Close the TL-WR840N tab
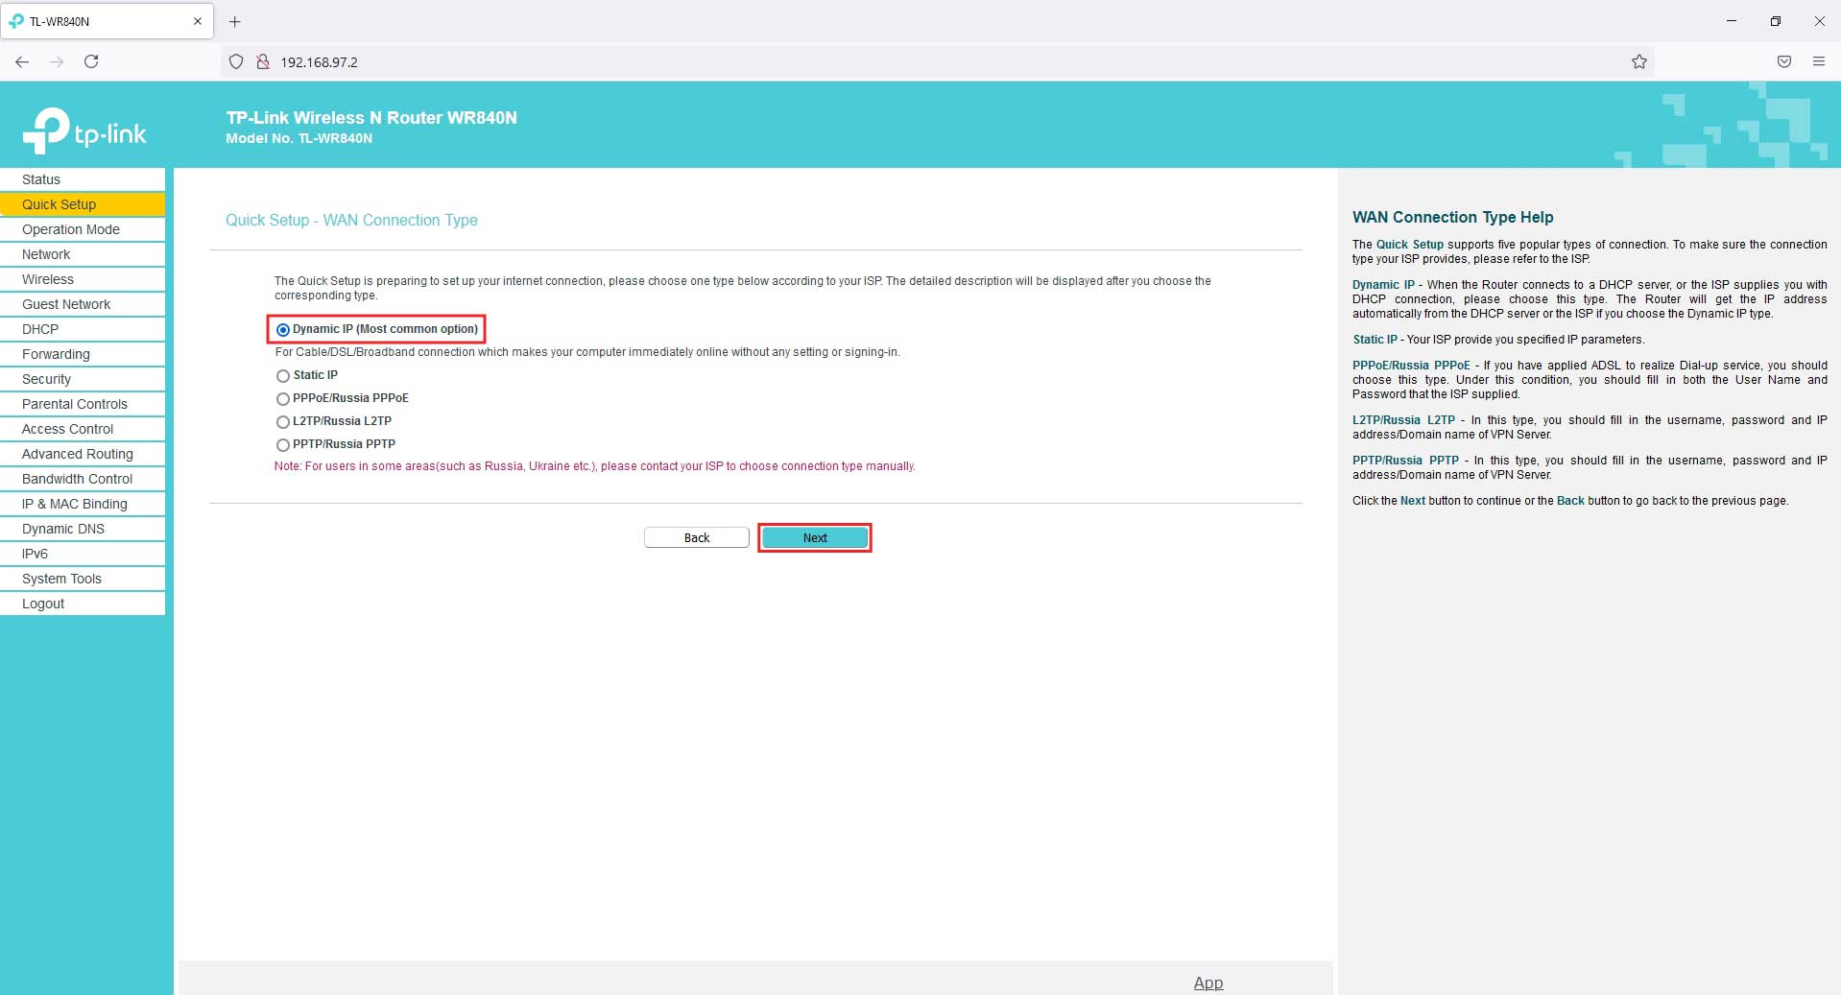The image size is (1841, 995). point(198,21)
